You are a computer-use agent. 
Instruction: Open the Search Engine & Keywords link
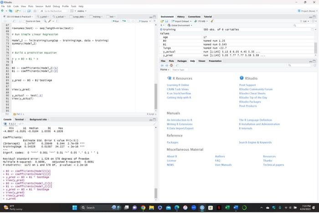(x=255, y=142)
